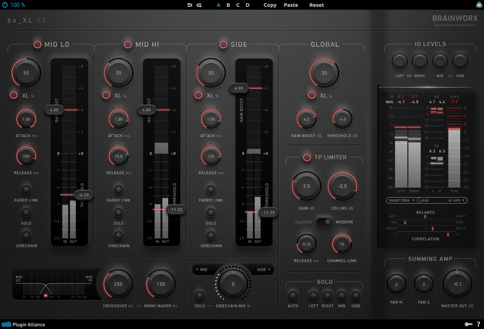
Task: Click the 100 % zoom value
Action: point(18,5)
